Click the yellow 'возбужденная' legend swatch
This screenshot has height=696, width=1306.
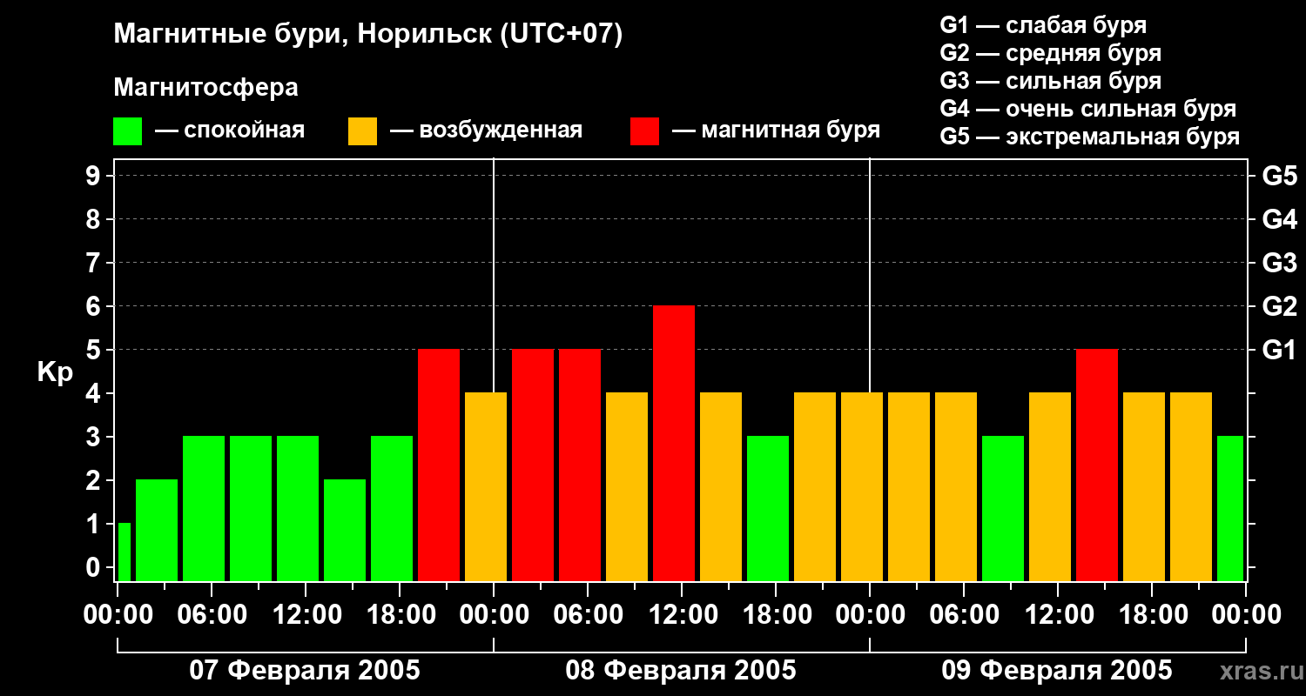point(362,131)
